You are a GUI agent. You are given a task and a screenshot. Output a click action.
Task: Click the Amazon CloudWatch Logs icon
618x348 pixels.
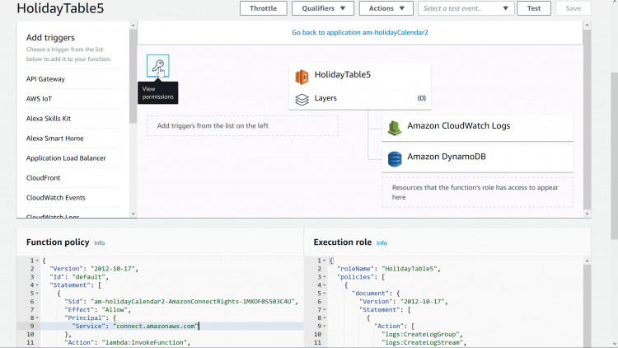395,127
